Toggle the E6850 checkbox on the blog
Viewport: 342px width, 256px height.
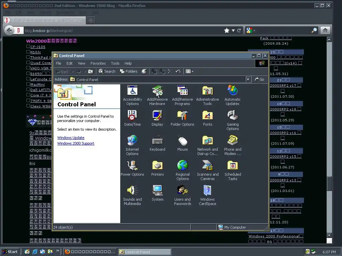point(28,73)
